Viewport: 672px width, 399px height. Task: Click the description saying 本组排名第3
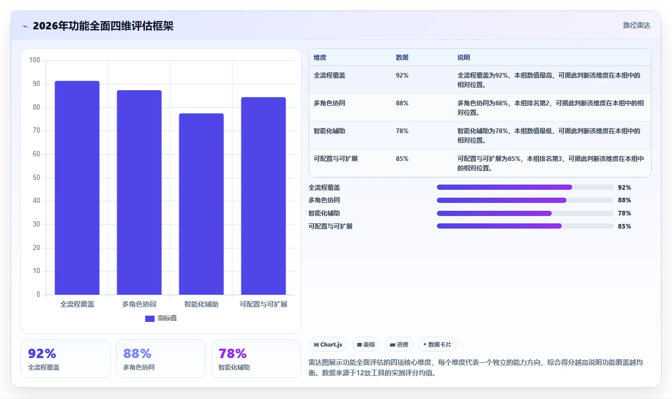tap(550, 163)
